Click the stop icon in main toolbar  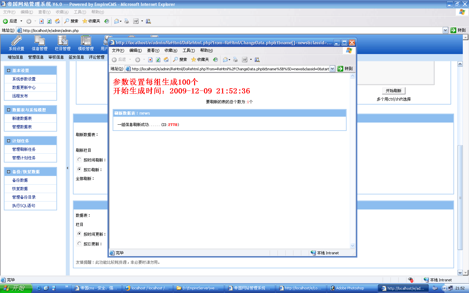point(41,21)
